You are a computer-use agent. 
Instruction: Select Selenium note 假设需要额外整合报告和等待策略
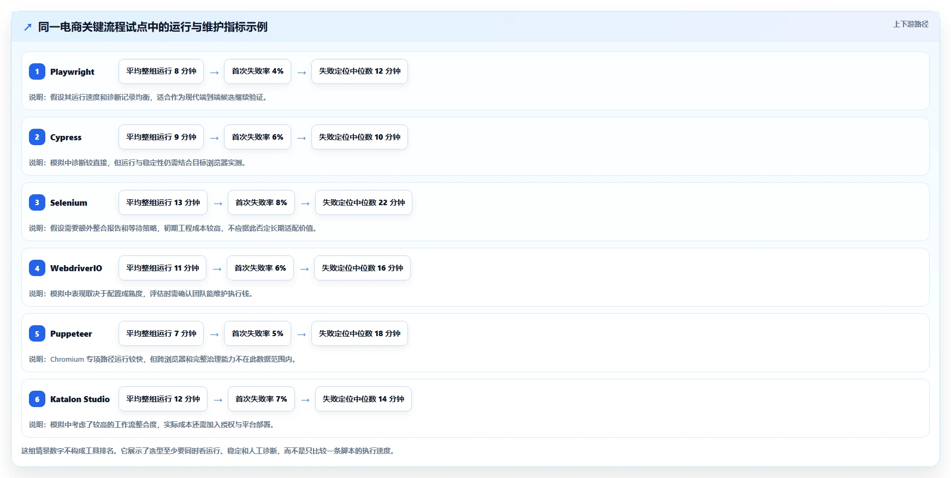pyautogui.click(x=104, y=228)
